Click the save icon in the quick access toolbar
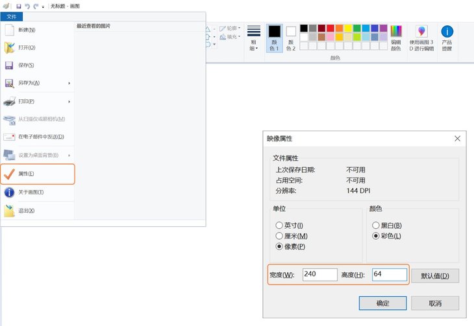Viewport: 474px width, 326px height. (19, 5)
